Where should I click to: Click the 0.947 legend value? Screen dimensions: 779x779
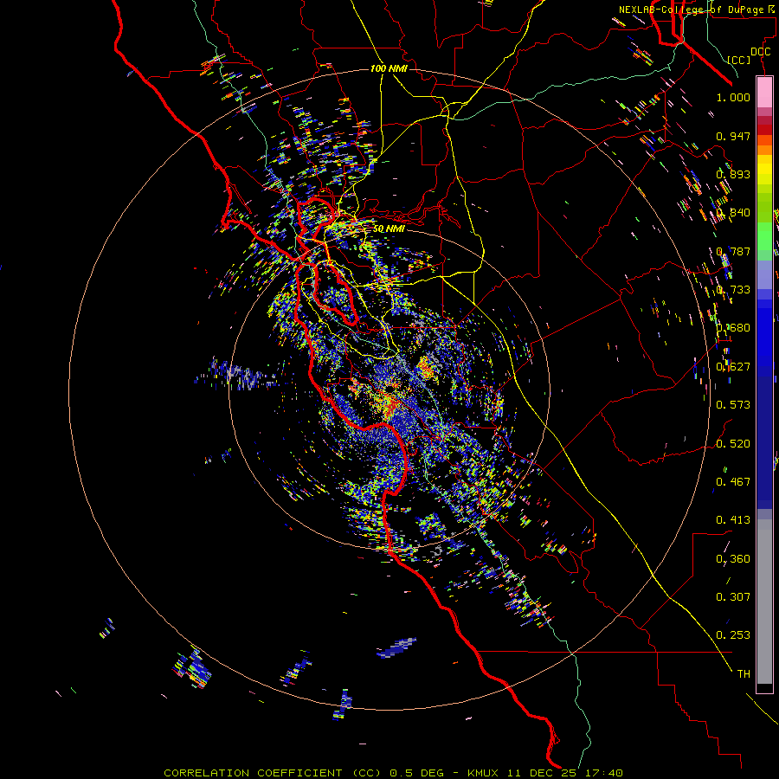pyautogui.click(x=733, y=136)
